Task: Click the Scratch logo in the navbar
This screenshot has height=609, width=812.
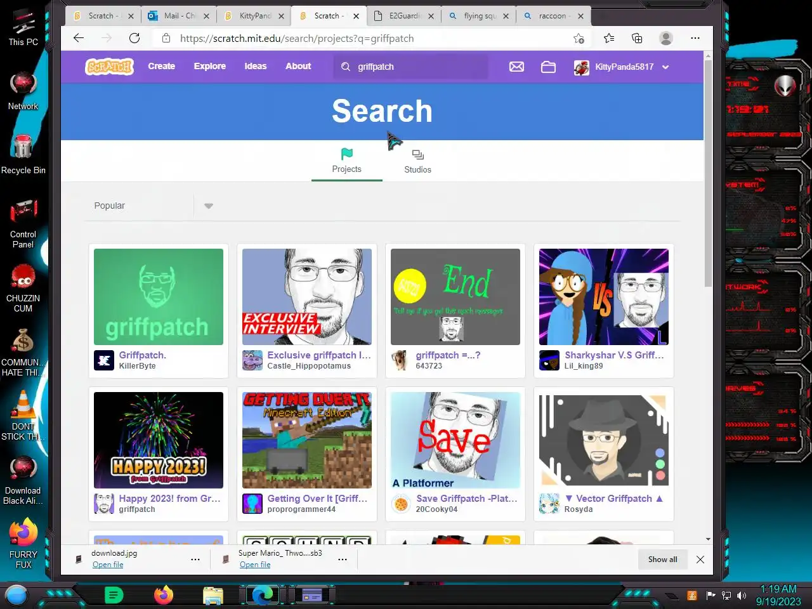Action: [x=110, y=66]
